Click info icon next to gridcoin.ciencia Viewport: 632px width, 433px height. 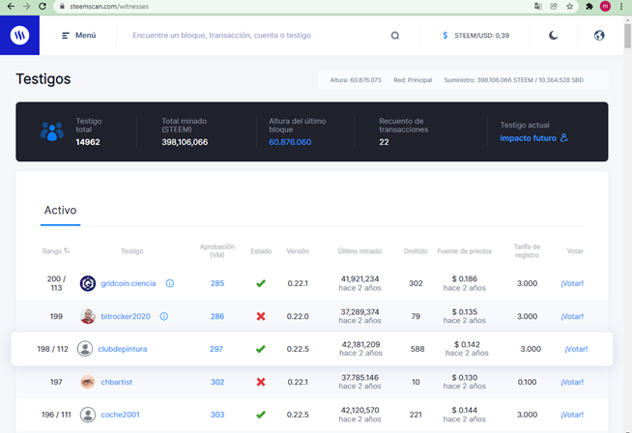click(170, 283)
